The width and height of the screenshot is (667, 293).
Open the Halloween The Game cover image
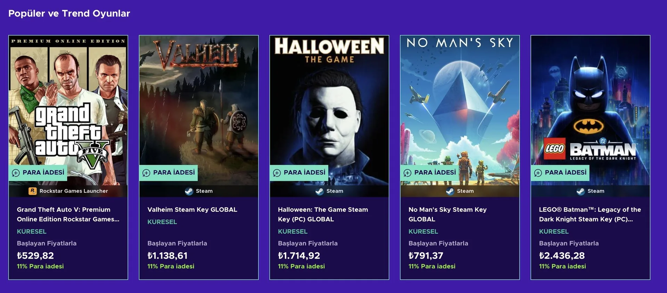[x=329, y=110]
